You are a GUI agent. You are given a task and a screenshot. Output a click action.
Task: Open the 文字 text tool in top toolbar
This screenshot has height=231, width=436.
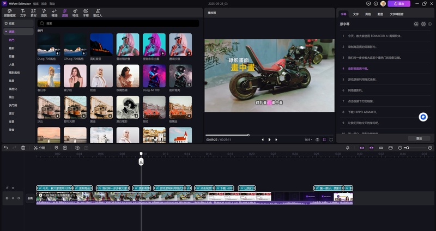[23, 13]
